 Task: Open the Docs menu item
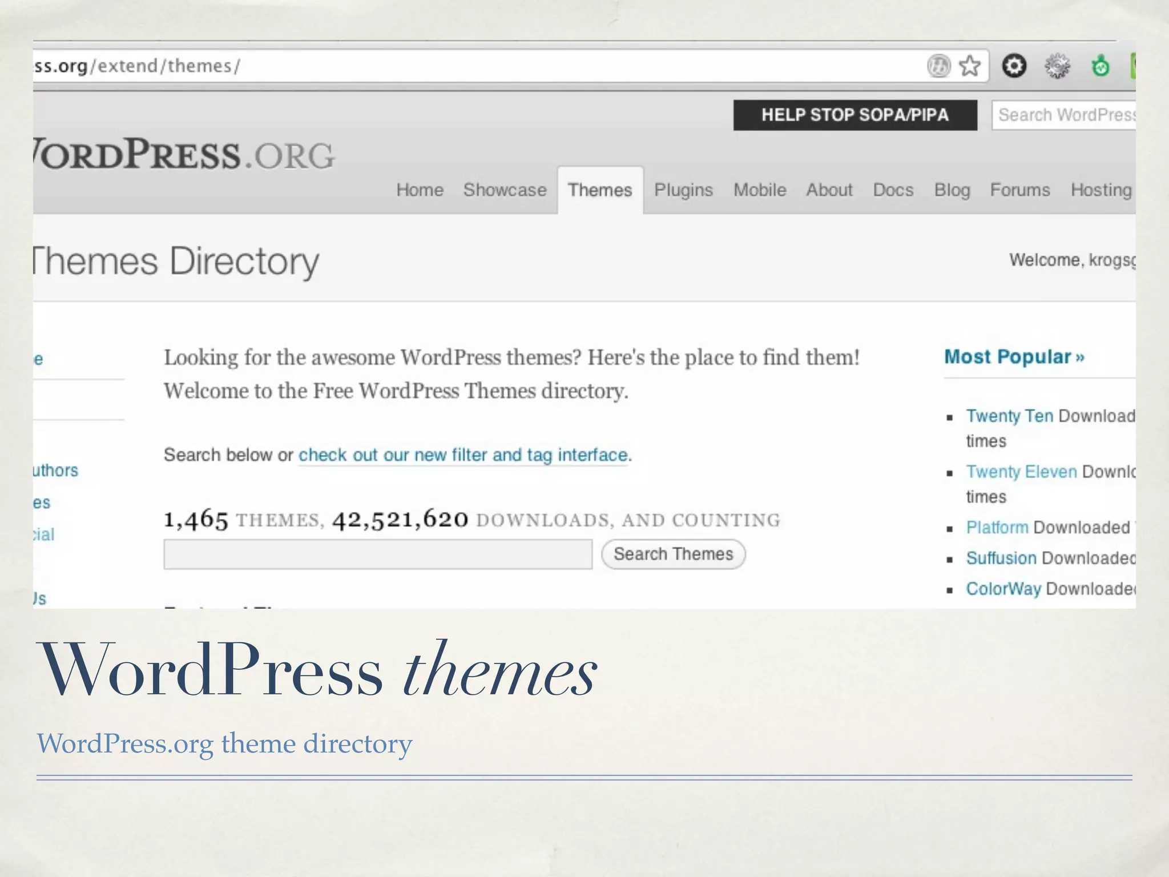click(893, 190)
